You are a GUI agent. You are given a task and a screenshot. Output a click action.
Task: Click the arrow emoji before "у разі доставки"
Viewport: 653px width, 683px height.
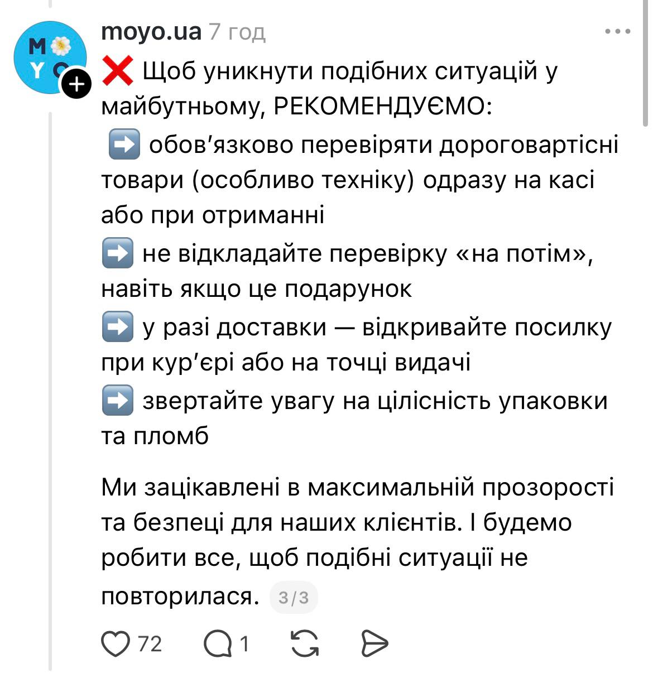click(118, 326)
